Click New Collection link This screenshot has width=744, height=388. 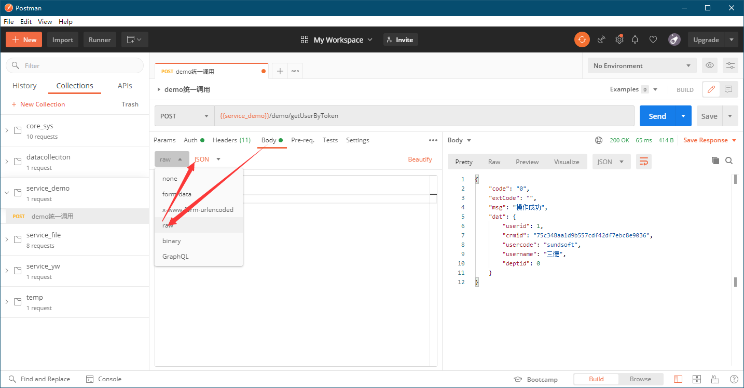(x=38, y=104)
